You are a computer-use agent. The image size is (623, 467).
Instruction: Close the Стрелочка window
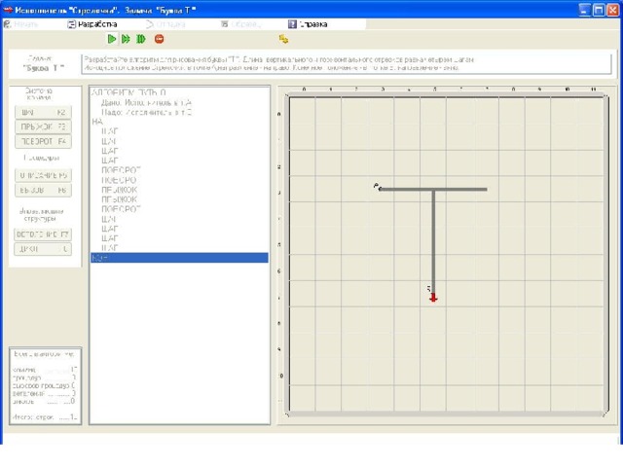[x=612, y=10]
